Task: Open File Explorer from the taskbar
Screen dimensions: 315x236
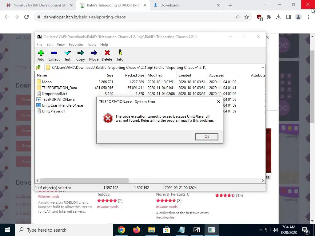Action: pos(151,230)
